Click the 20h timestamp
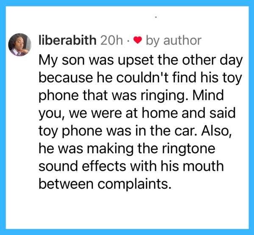This screenshot has width=254, height=235. pyautogui.click(x=112, y=40)
